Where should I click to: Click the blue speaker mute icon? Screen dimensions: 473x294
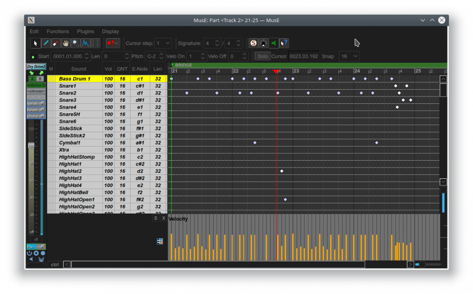[x=31, y=259]
